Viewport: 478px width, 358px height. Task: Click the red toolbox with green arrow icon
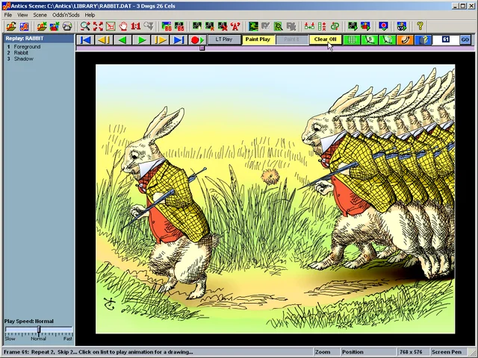coord(55,27)
